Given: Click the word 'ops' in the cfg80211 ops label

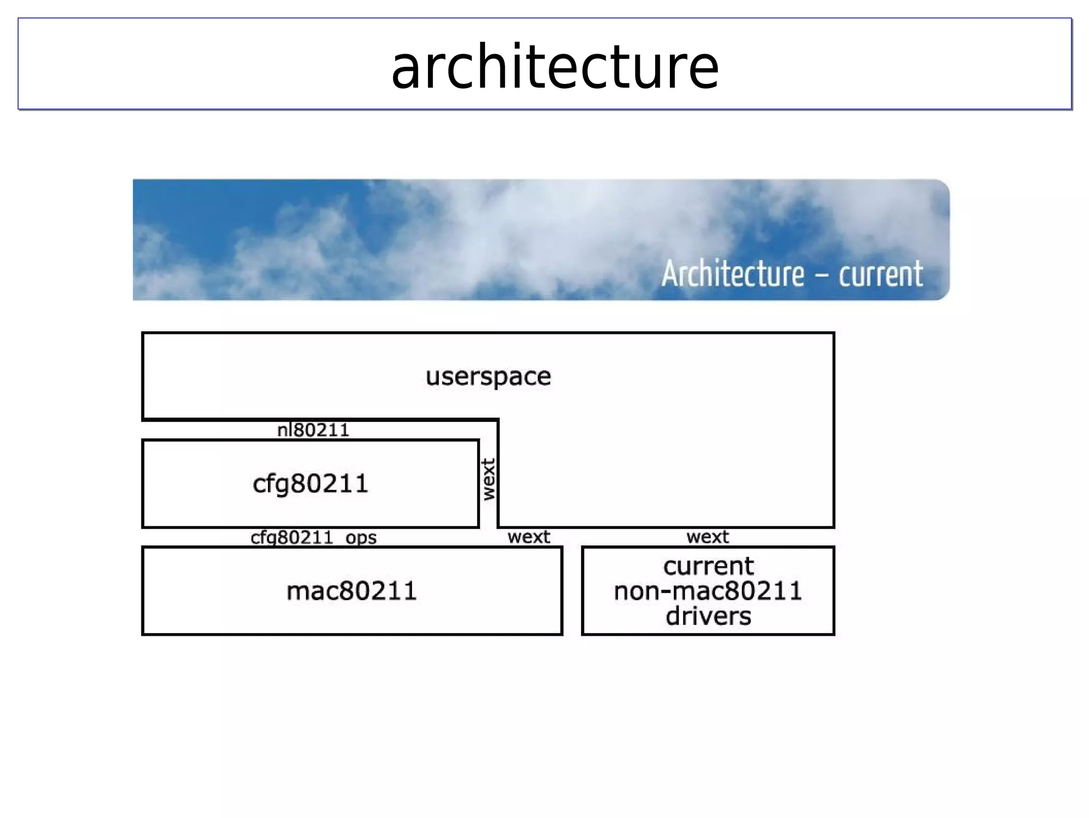Looking at the screenshot, I should [x=361, y=538].
